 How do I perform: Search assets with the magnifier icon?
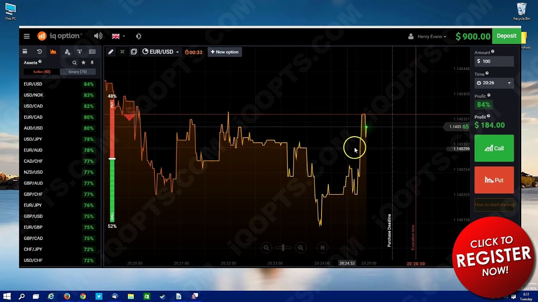tap(74, 62)
